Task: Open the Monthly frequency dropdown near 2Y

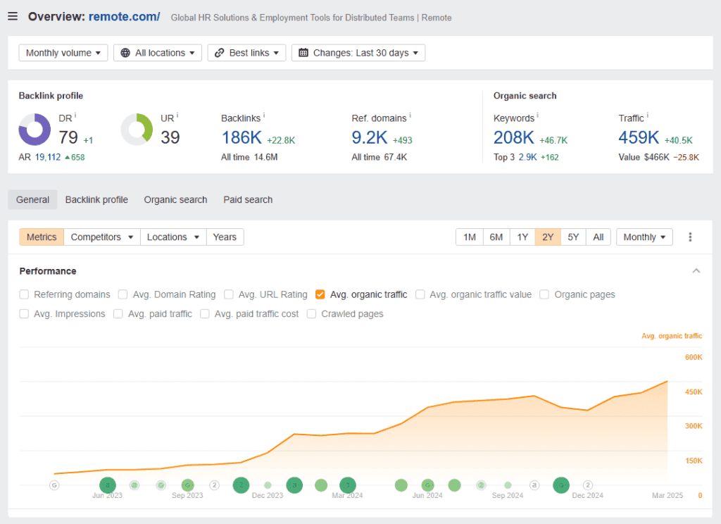Action: [644, 237]
